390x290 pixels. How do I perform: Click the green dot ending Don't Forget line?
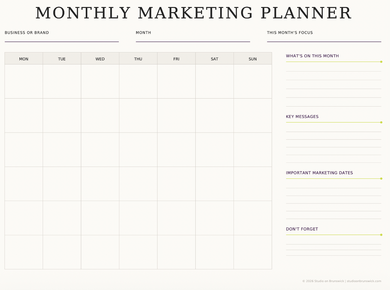coord(381,235)
